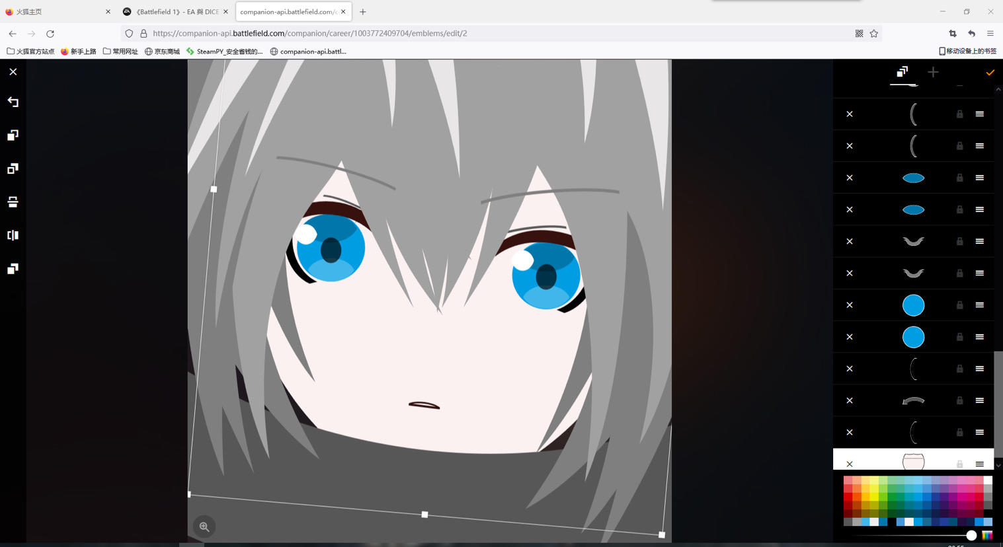Screen dimensions: 1003x547
Task: Click the magnifier zoom button on canvas
Action: (x=204, y=527)
